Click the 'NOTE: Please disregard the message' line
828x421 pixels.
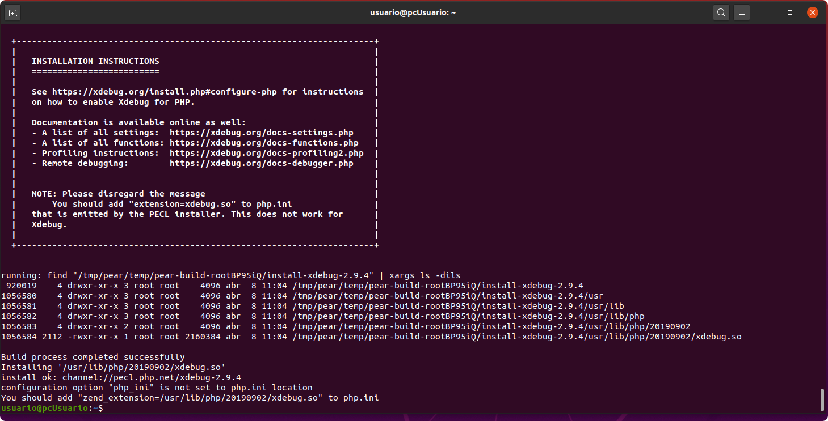click(119, 194)
